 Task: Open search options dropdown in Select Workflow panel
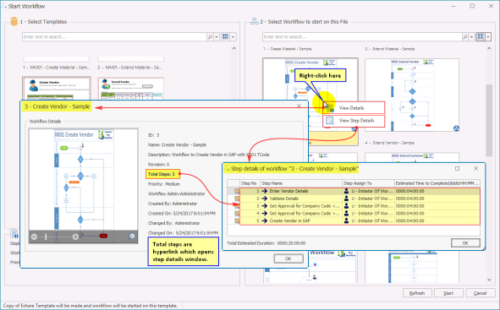point(471,37)
